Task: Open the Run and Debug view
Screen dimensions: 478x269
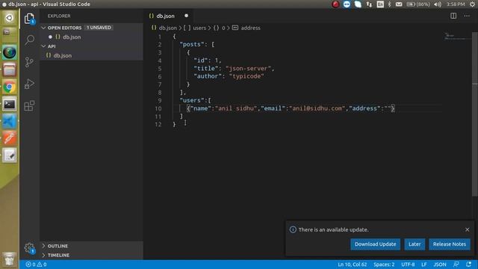Action: (x=29, y=84)
